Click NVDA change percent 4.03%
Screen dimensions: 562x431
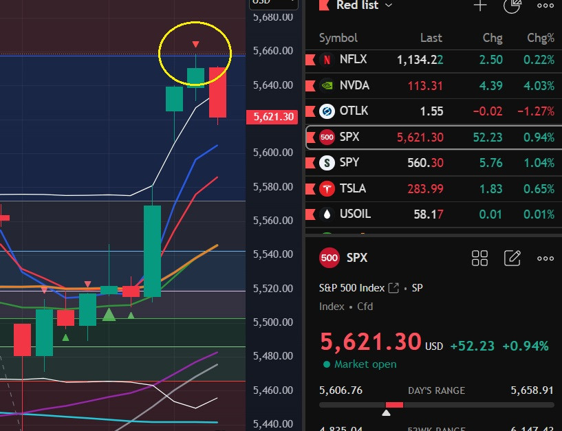[539, 86]
